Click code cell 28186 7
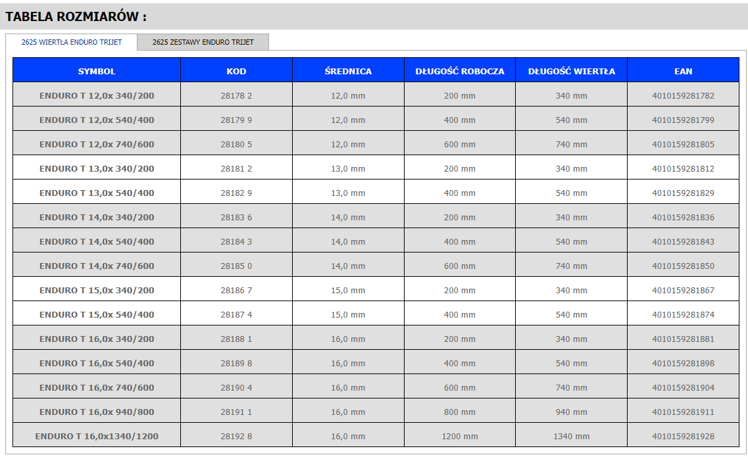 point(236,290)
